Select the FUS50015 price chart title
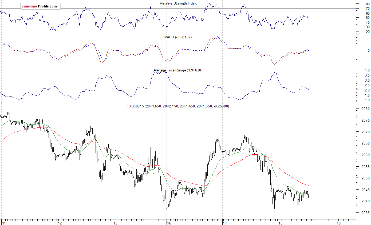Image resolution: width=371 pixels, height=225 pixels. [178, 106]
